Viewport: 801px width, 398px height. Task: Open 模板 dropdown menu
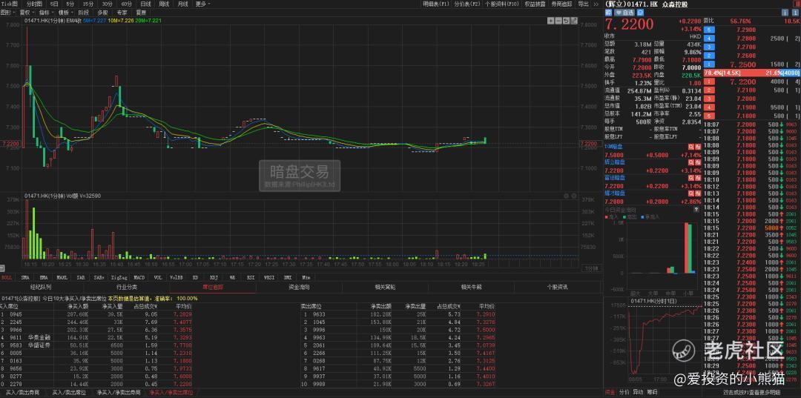(65, 13)
